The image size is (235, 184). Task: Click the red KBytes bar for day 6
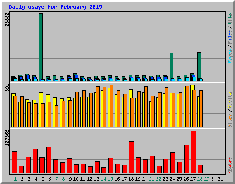point(49,160)
